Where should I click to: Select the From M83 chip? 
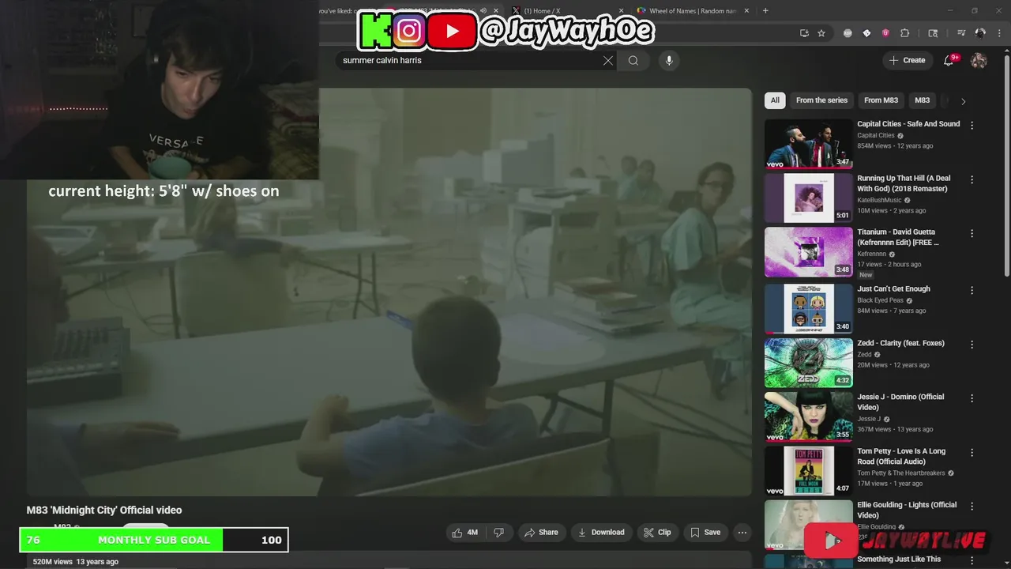point(881,100)
